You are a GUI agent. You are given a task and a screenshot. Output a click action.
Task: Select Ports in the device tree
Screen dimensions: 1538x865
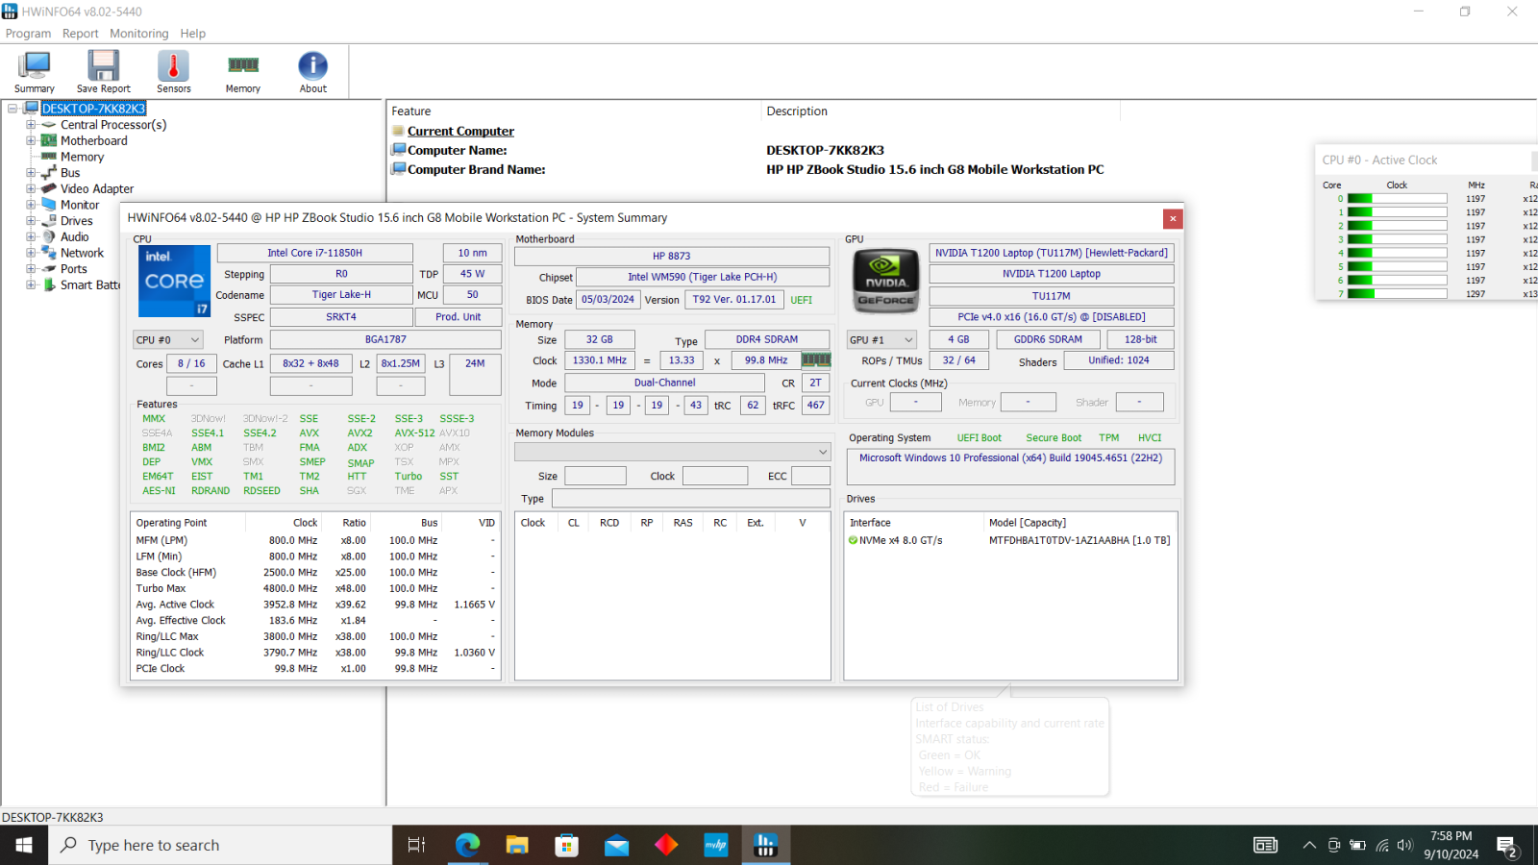[74, 269]
